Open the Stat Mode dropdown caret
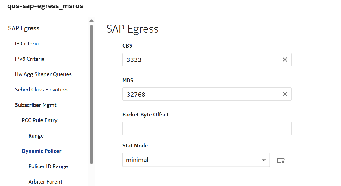Viewport: 341px width, 186px height. coord(263,160)
